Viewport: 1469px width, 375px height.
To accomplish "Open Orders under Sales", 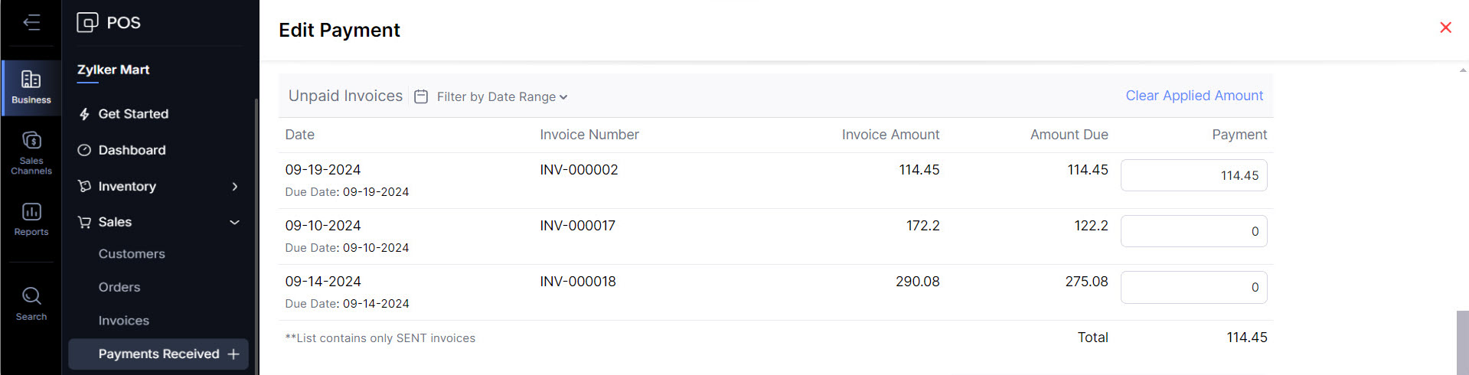I will click(119, 287).
